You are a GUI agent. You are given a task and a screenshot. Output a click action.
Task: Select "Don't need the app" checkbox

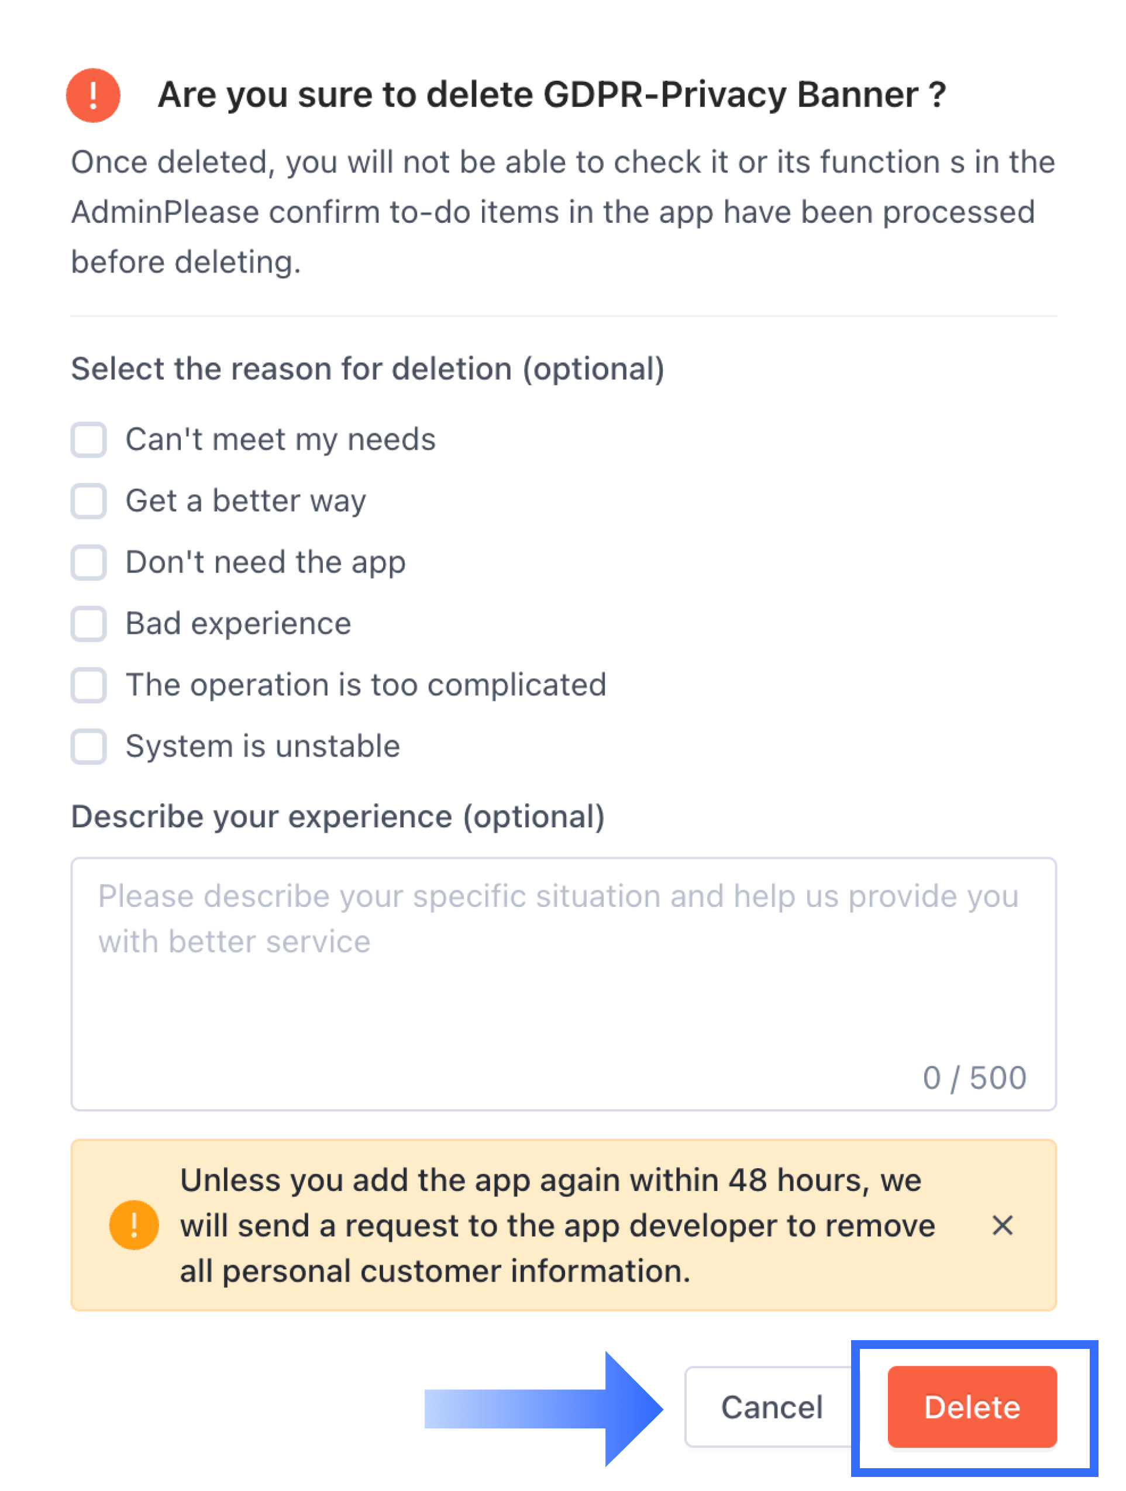(89, 562)
